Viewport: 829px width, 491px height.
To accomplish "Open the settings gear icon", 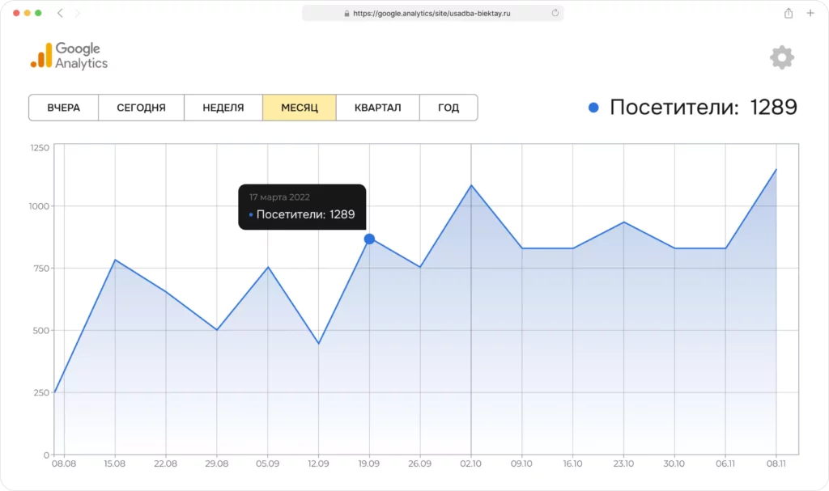I will click(782, 57).
